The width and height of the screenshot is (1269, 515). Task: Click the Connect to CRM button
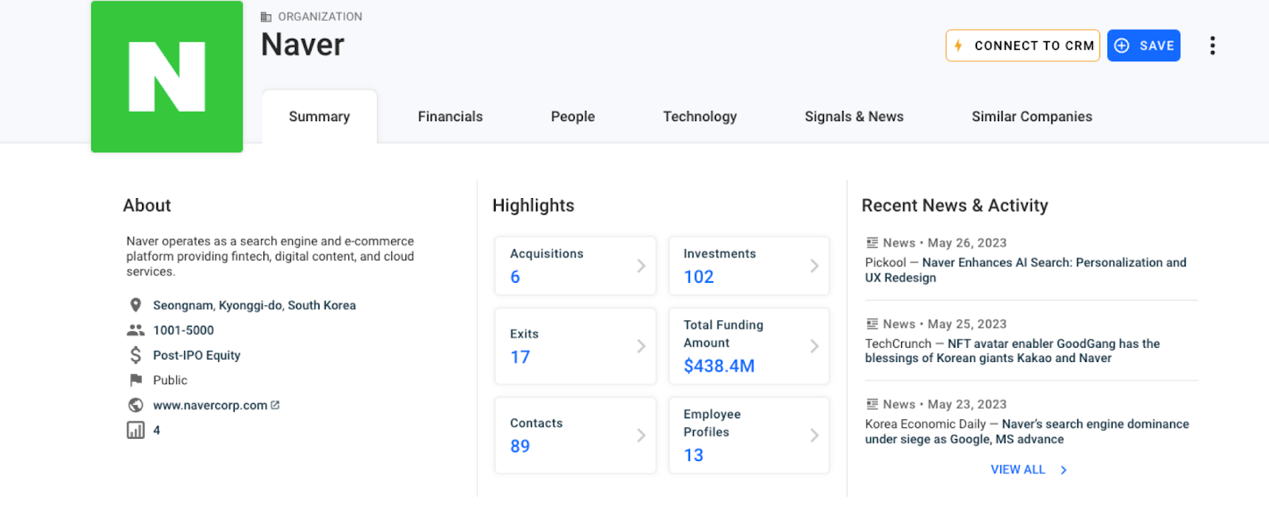(1022, 45)
